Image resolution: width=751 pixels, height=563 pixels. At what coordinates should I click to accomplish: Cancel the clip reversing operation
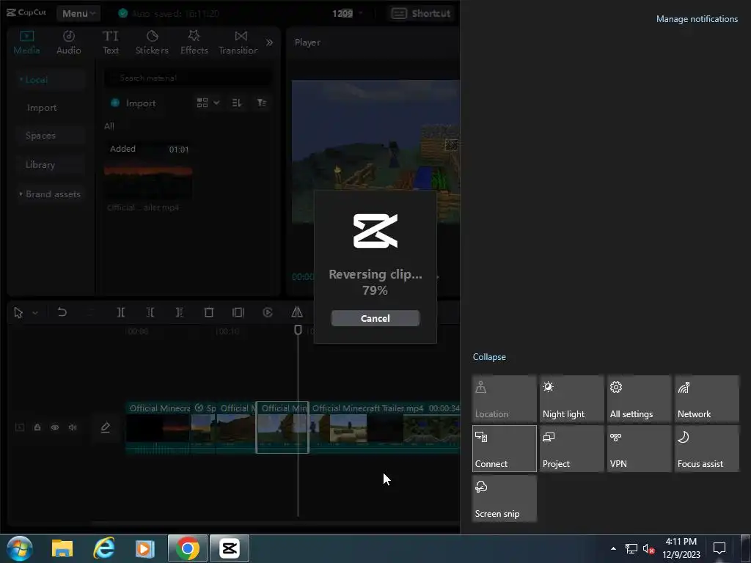point(375,318)
